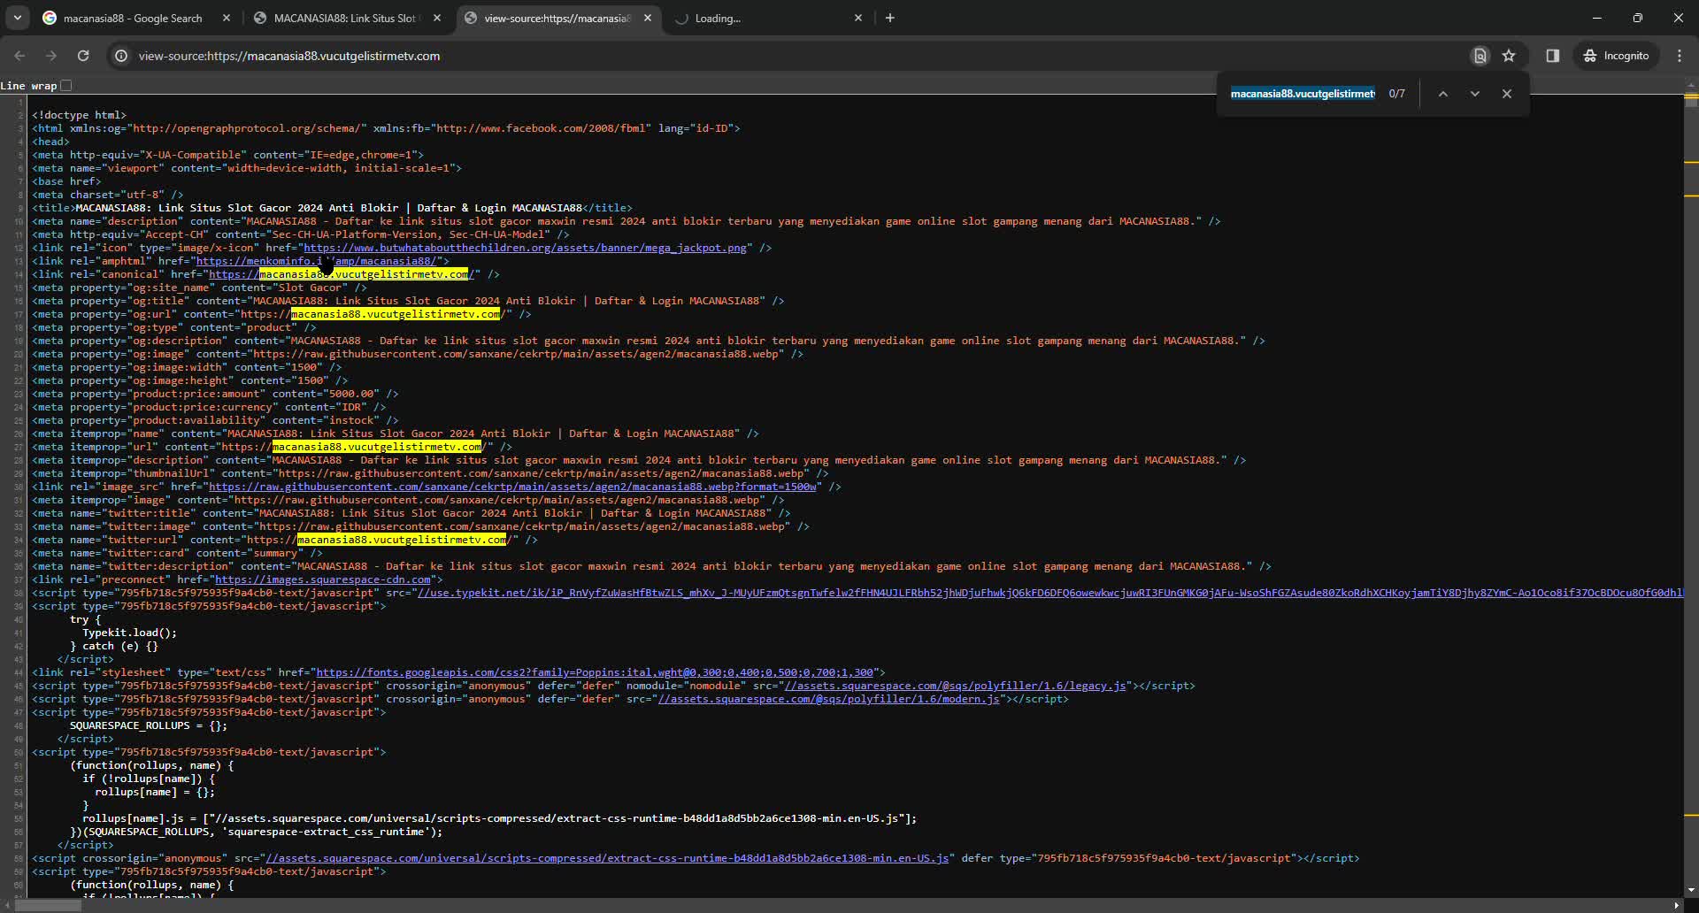Click the address bar URL field
The image size is (1699, 913).
coord(796,56)
